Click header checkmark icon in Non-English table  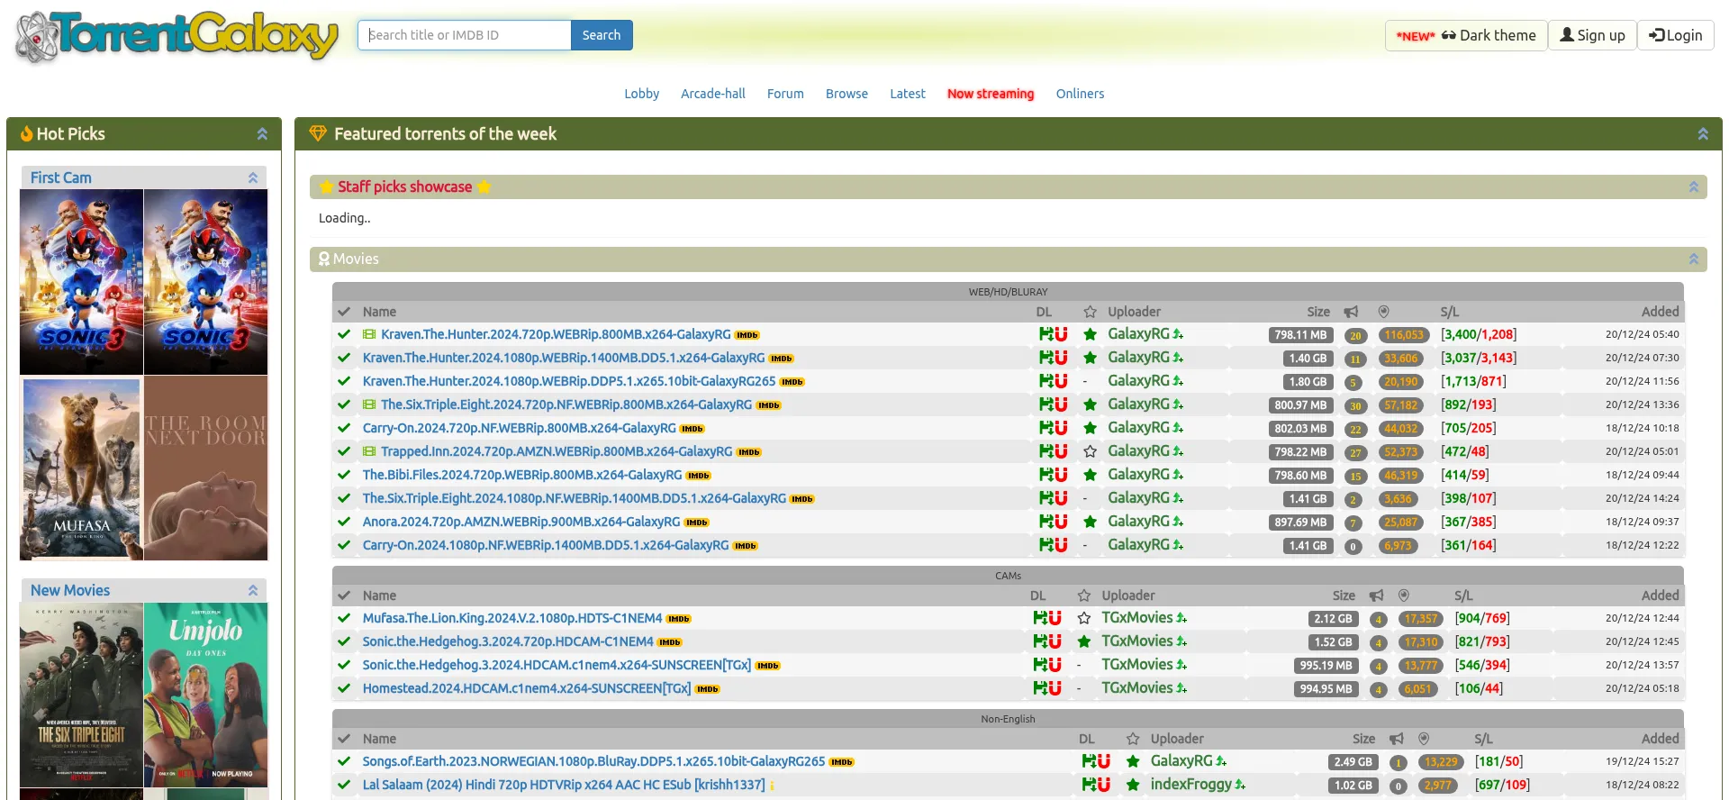point(343,739)
